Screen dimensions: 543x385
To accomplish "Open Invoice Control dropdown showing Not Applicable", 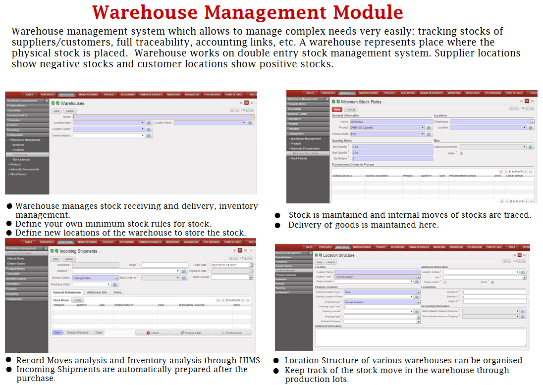I will coord(117,278).
